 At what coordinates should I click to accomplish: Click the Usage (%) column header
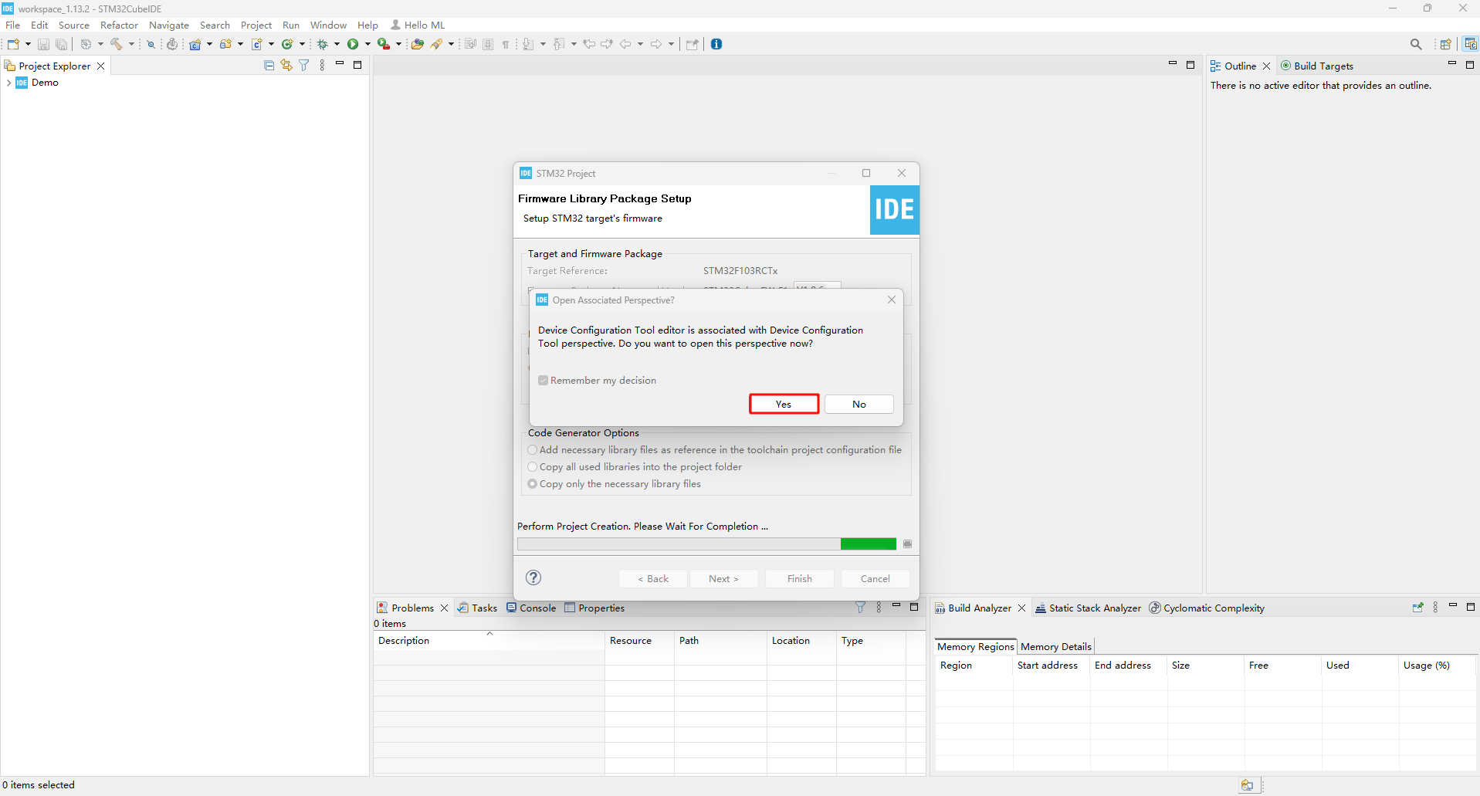pos(1437,665)
